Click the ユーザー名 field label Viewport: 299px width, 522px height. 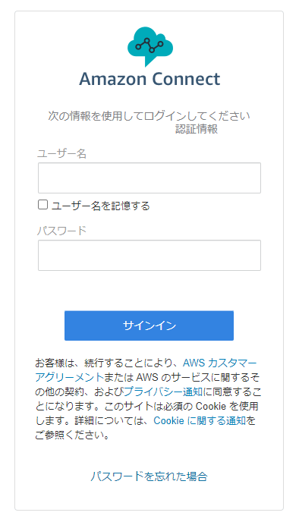click(x=61, y=153)
